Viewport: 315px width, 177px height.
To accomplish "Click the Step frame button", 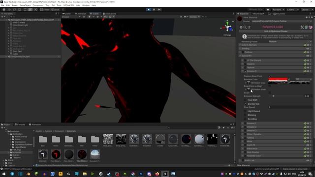I will click(x=159, y=9).
